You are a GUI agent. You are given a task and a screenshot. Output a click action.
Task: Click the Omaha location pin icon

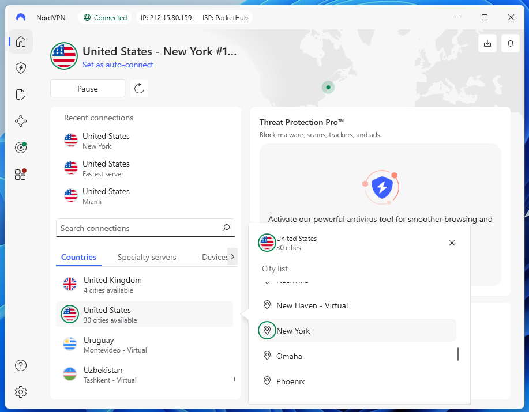tap(267, 356)
